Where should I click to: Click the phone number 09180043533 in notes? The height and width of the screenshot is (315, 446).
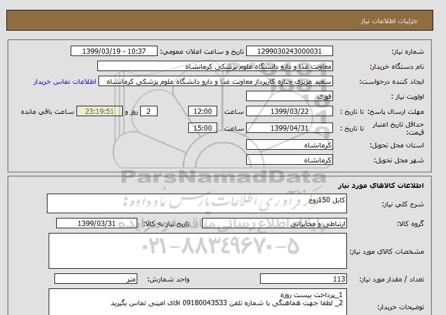[204, 303]
